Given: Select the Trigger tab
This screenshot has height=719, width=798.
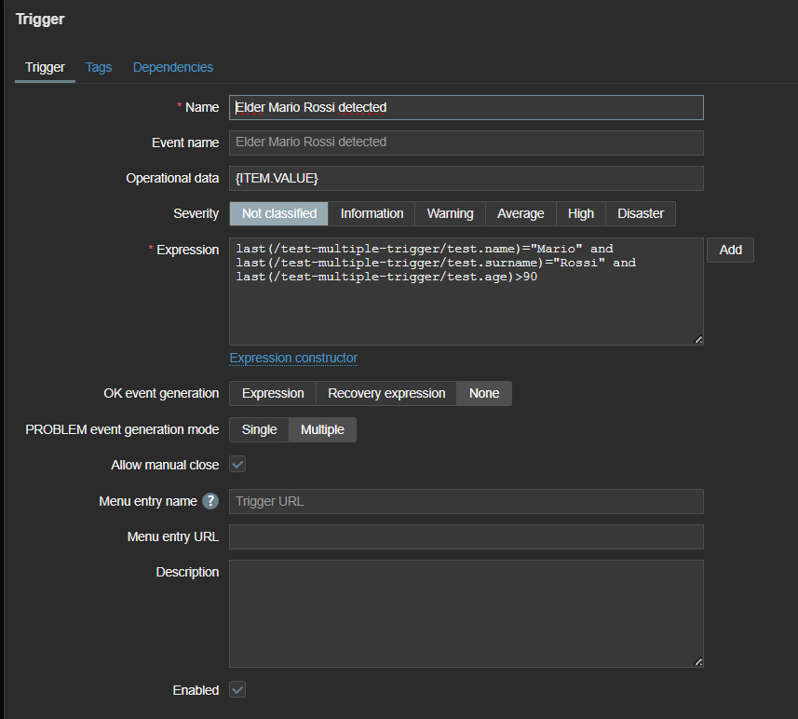Looking at the screenshot, I should (45, 67).
